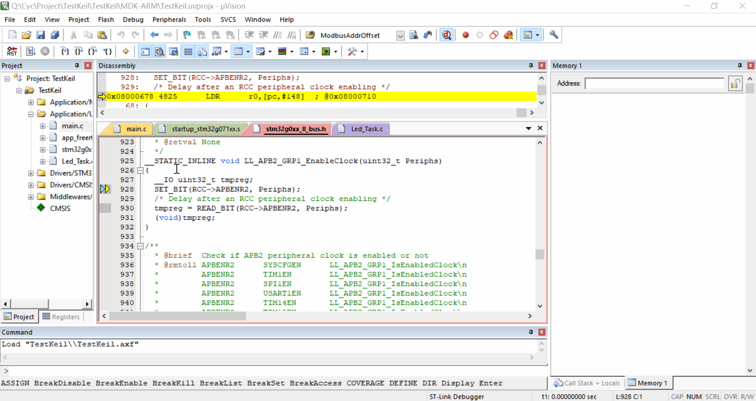Viewport: 756px width, 401px height.
Task: Collapse the Project: TestKeil root node
Action: (x=7, y=78)
